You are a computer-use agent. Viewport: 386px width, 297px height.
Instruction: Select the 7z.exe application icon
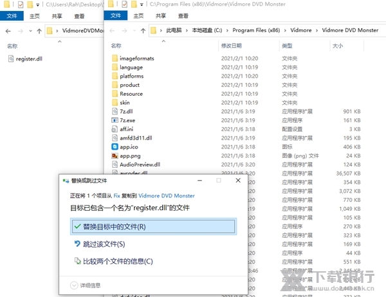pos(115,120)
